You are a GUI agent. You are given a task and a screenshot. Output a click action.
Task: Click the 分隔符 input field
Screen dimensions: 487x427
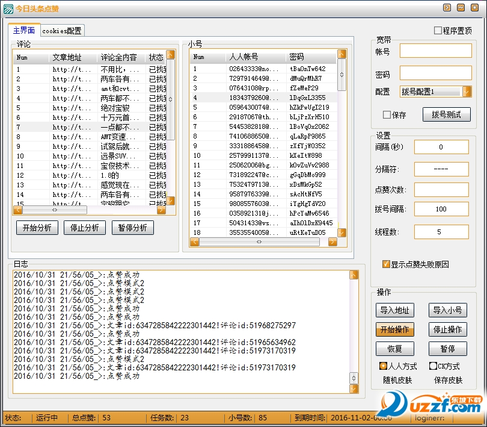441,169
